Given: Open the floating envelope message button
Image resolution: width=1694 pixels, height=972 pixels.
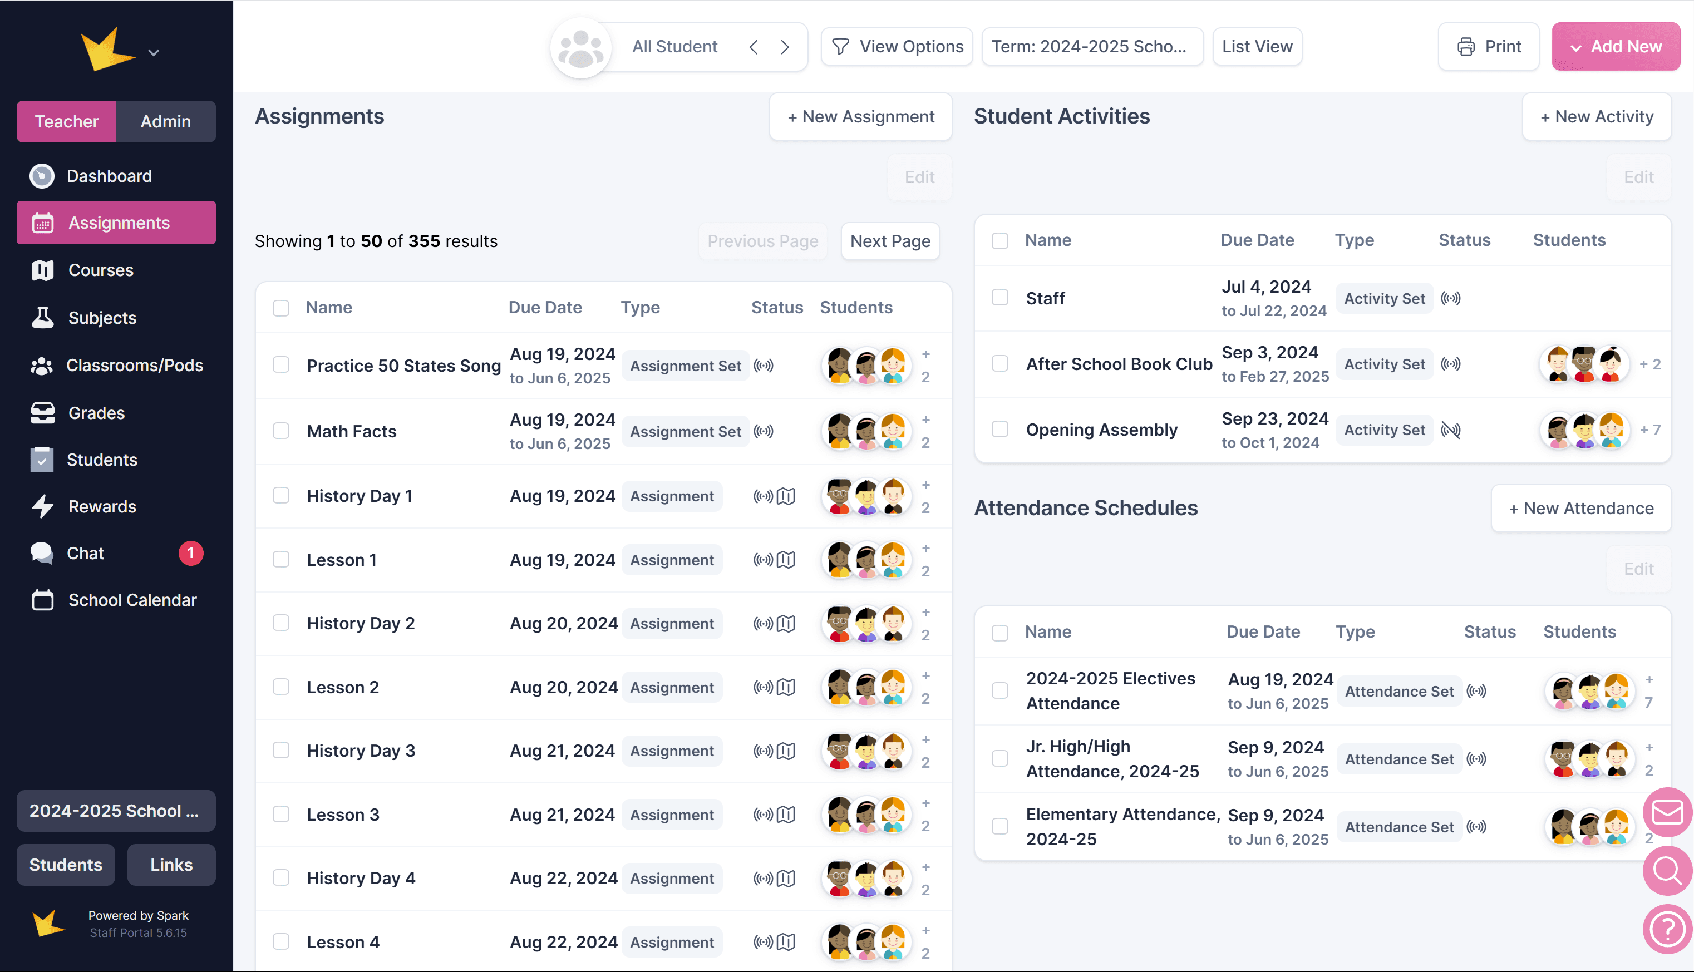Looking at the screenshot, I should [1667, 812].
